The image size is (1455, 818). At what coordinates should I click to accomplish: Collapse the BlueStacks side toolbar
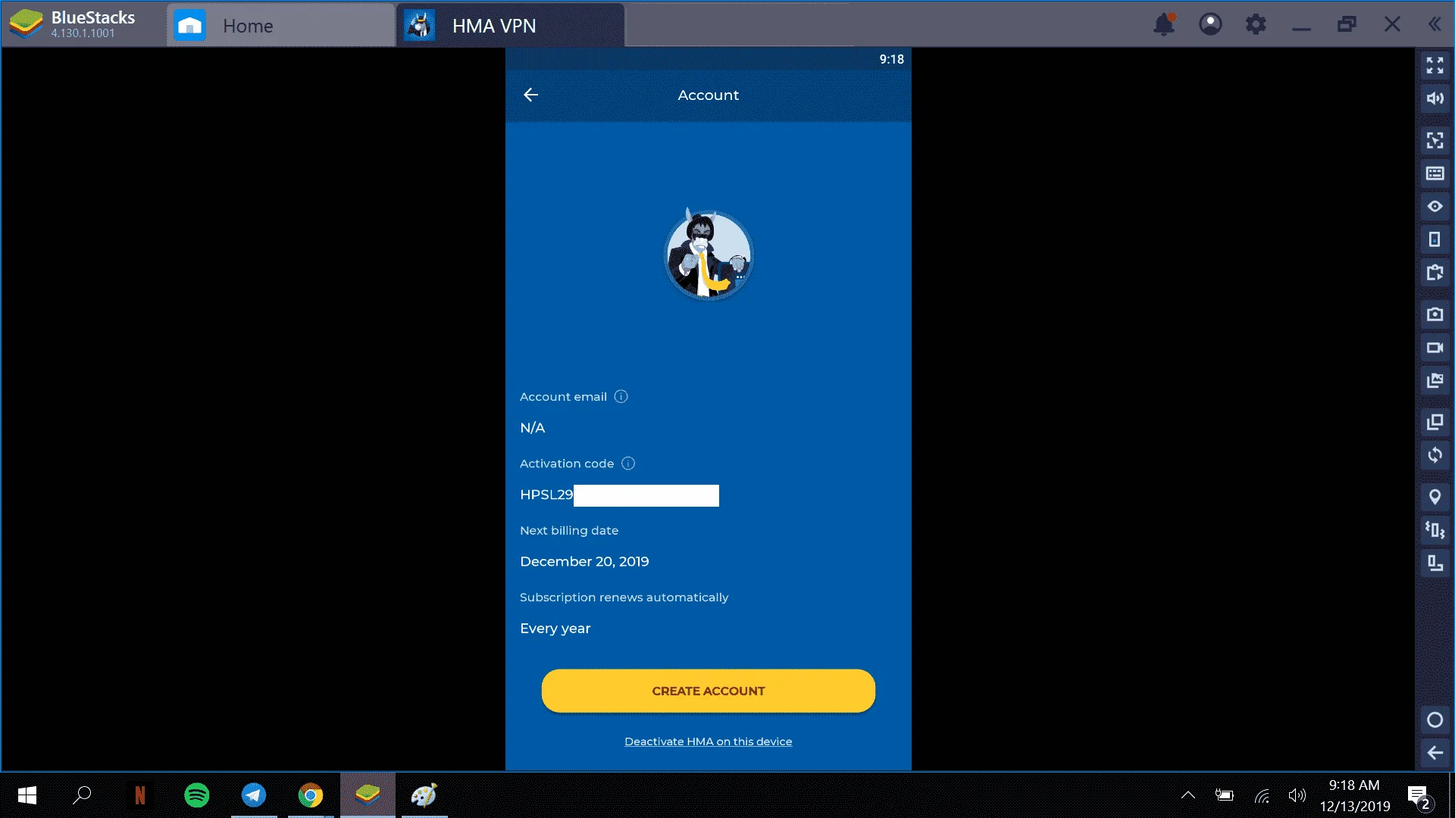click(x=1435, y=24)
